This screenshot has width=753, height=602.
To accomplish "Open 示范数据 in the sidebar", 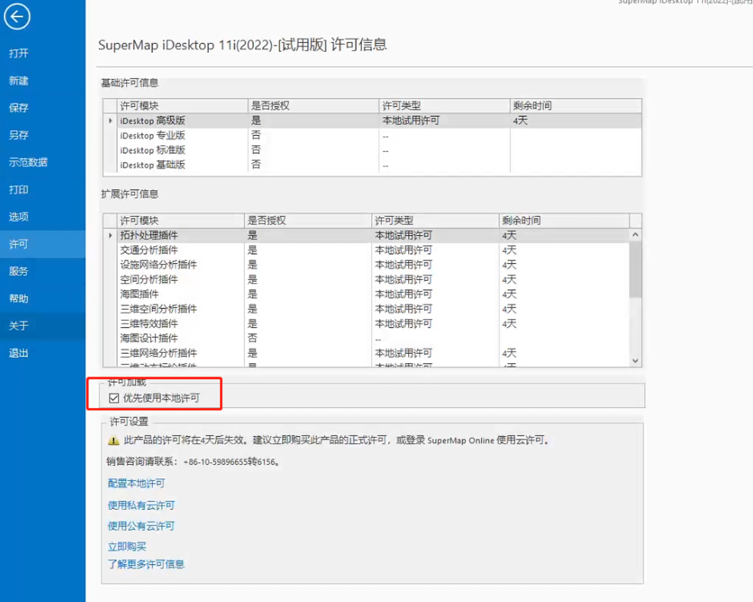I will click(x=43, y=162).
